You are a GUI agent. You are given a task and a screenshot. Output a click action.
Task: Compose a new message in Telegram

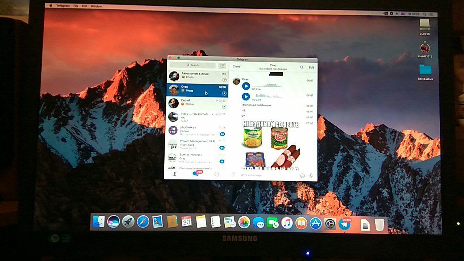[x=222, y=66]
